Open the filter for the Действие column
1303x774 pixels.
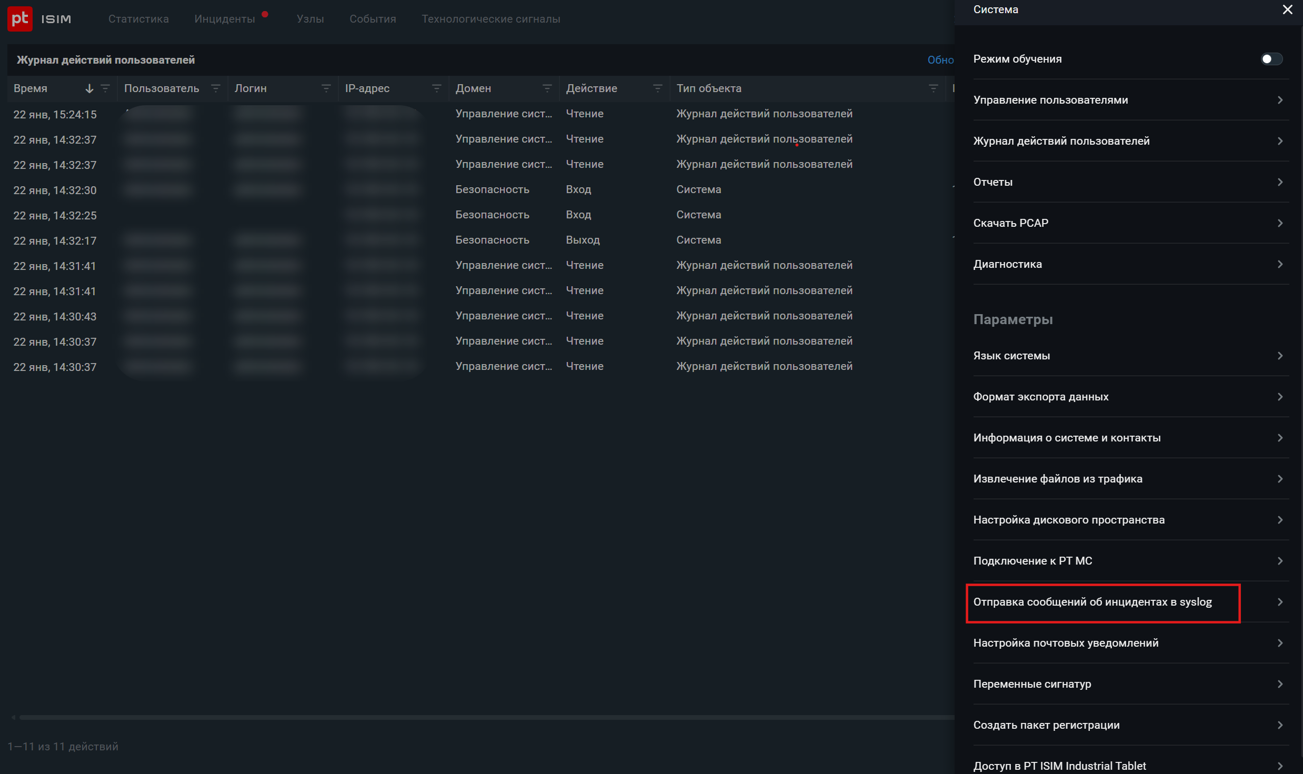tap(657, 88)
